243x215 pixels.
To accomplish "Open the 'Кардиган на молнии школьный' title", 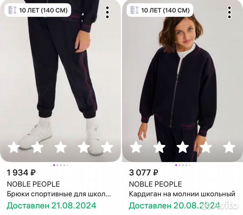I will click(182, 194).
